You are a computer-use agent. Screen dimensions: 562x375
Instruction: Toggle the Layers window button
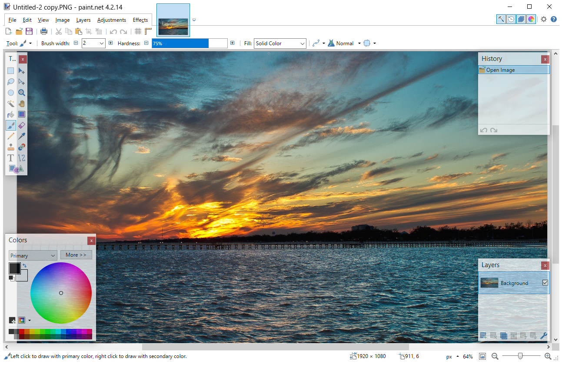pyautogui.click(x=521, y=19)
